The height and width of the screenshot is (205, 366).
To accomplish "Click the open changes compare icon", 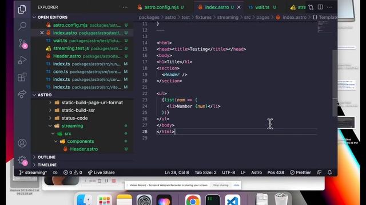I will click(x=311, y=7).
